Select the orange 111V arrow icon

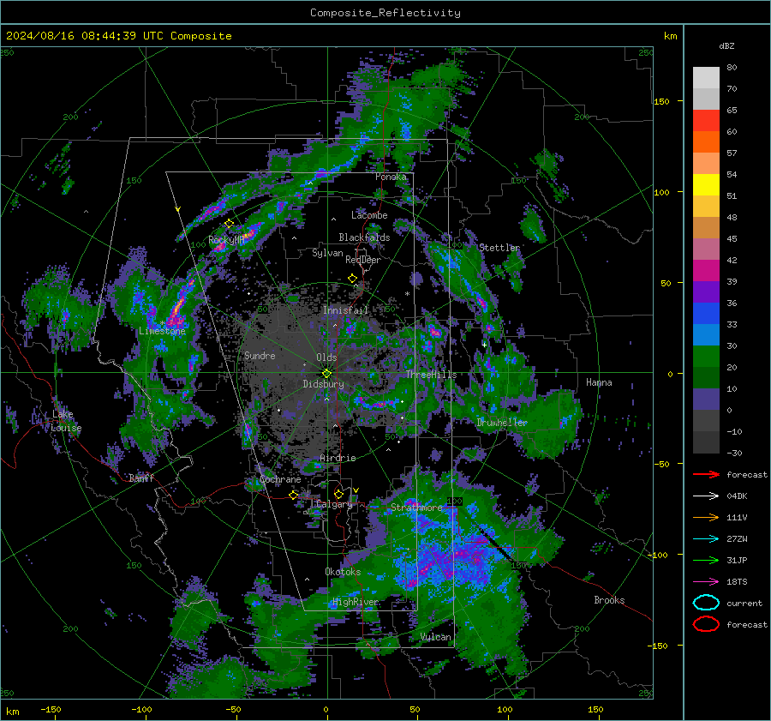[x=706, y=517]
